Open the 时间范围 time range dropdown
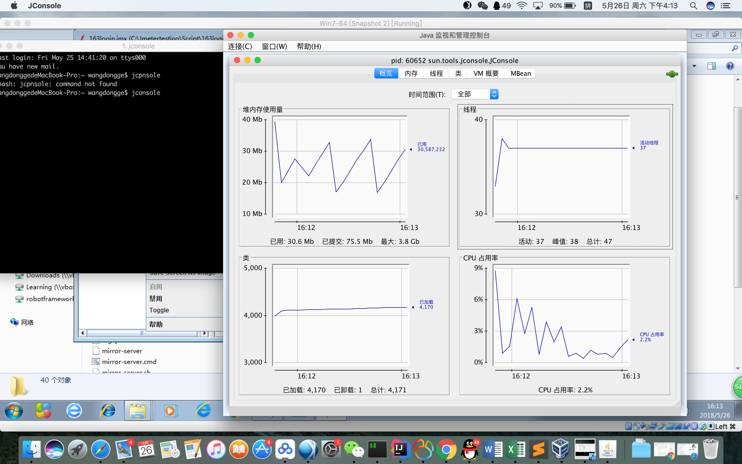The image size is (742, 464). coord(475,94)
